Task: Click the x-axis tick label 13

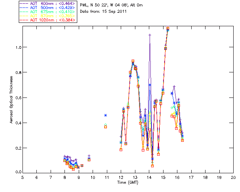Action: 135,177
